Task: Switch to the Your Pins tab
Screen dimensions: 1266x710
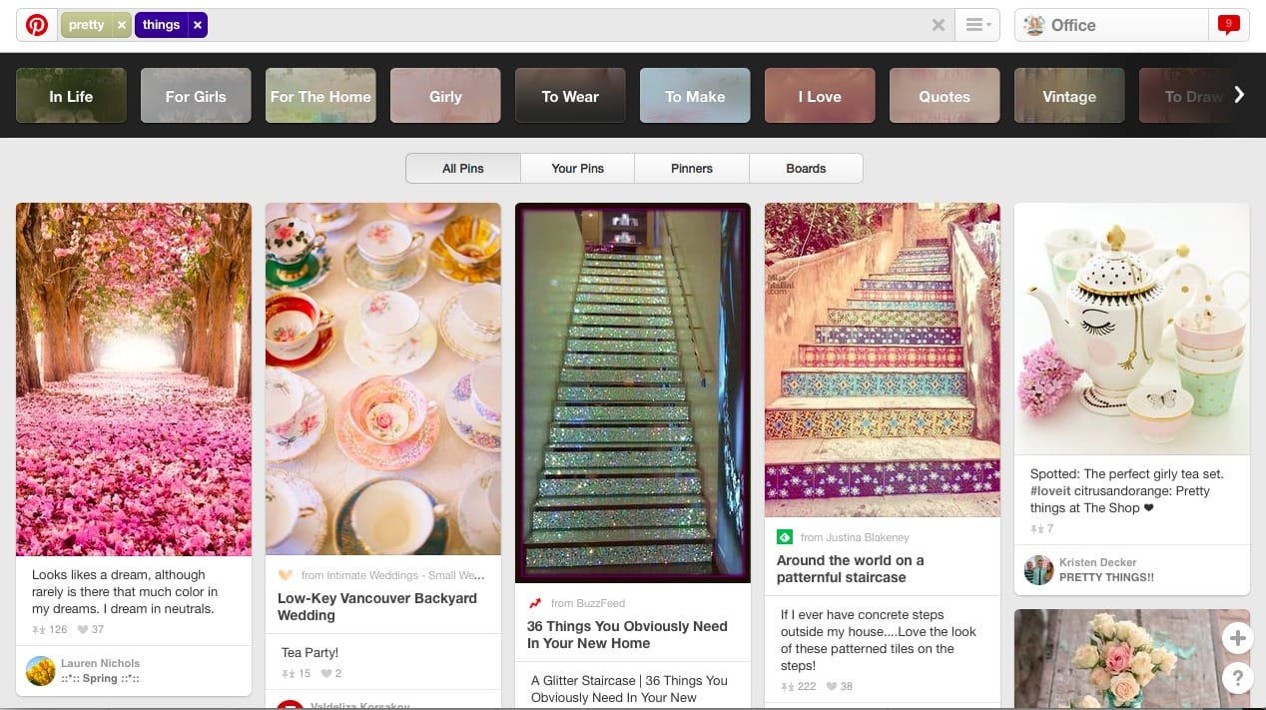Action: tap(578, 168)
